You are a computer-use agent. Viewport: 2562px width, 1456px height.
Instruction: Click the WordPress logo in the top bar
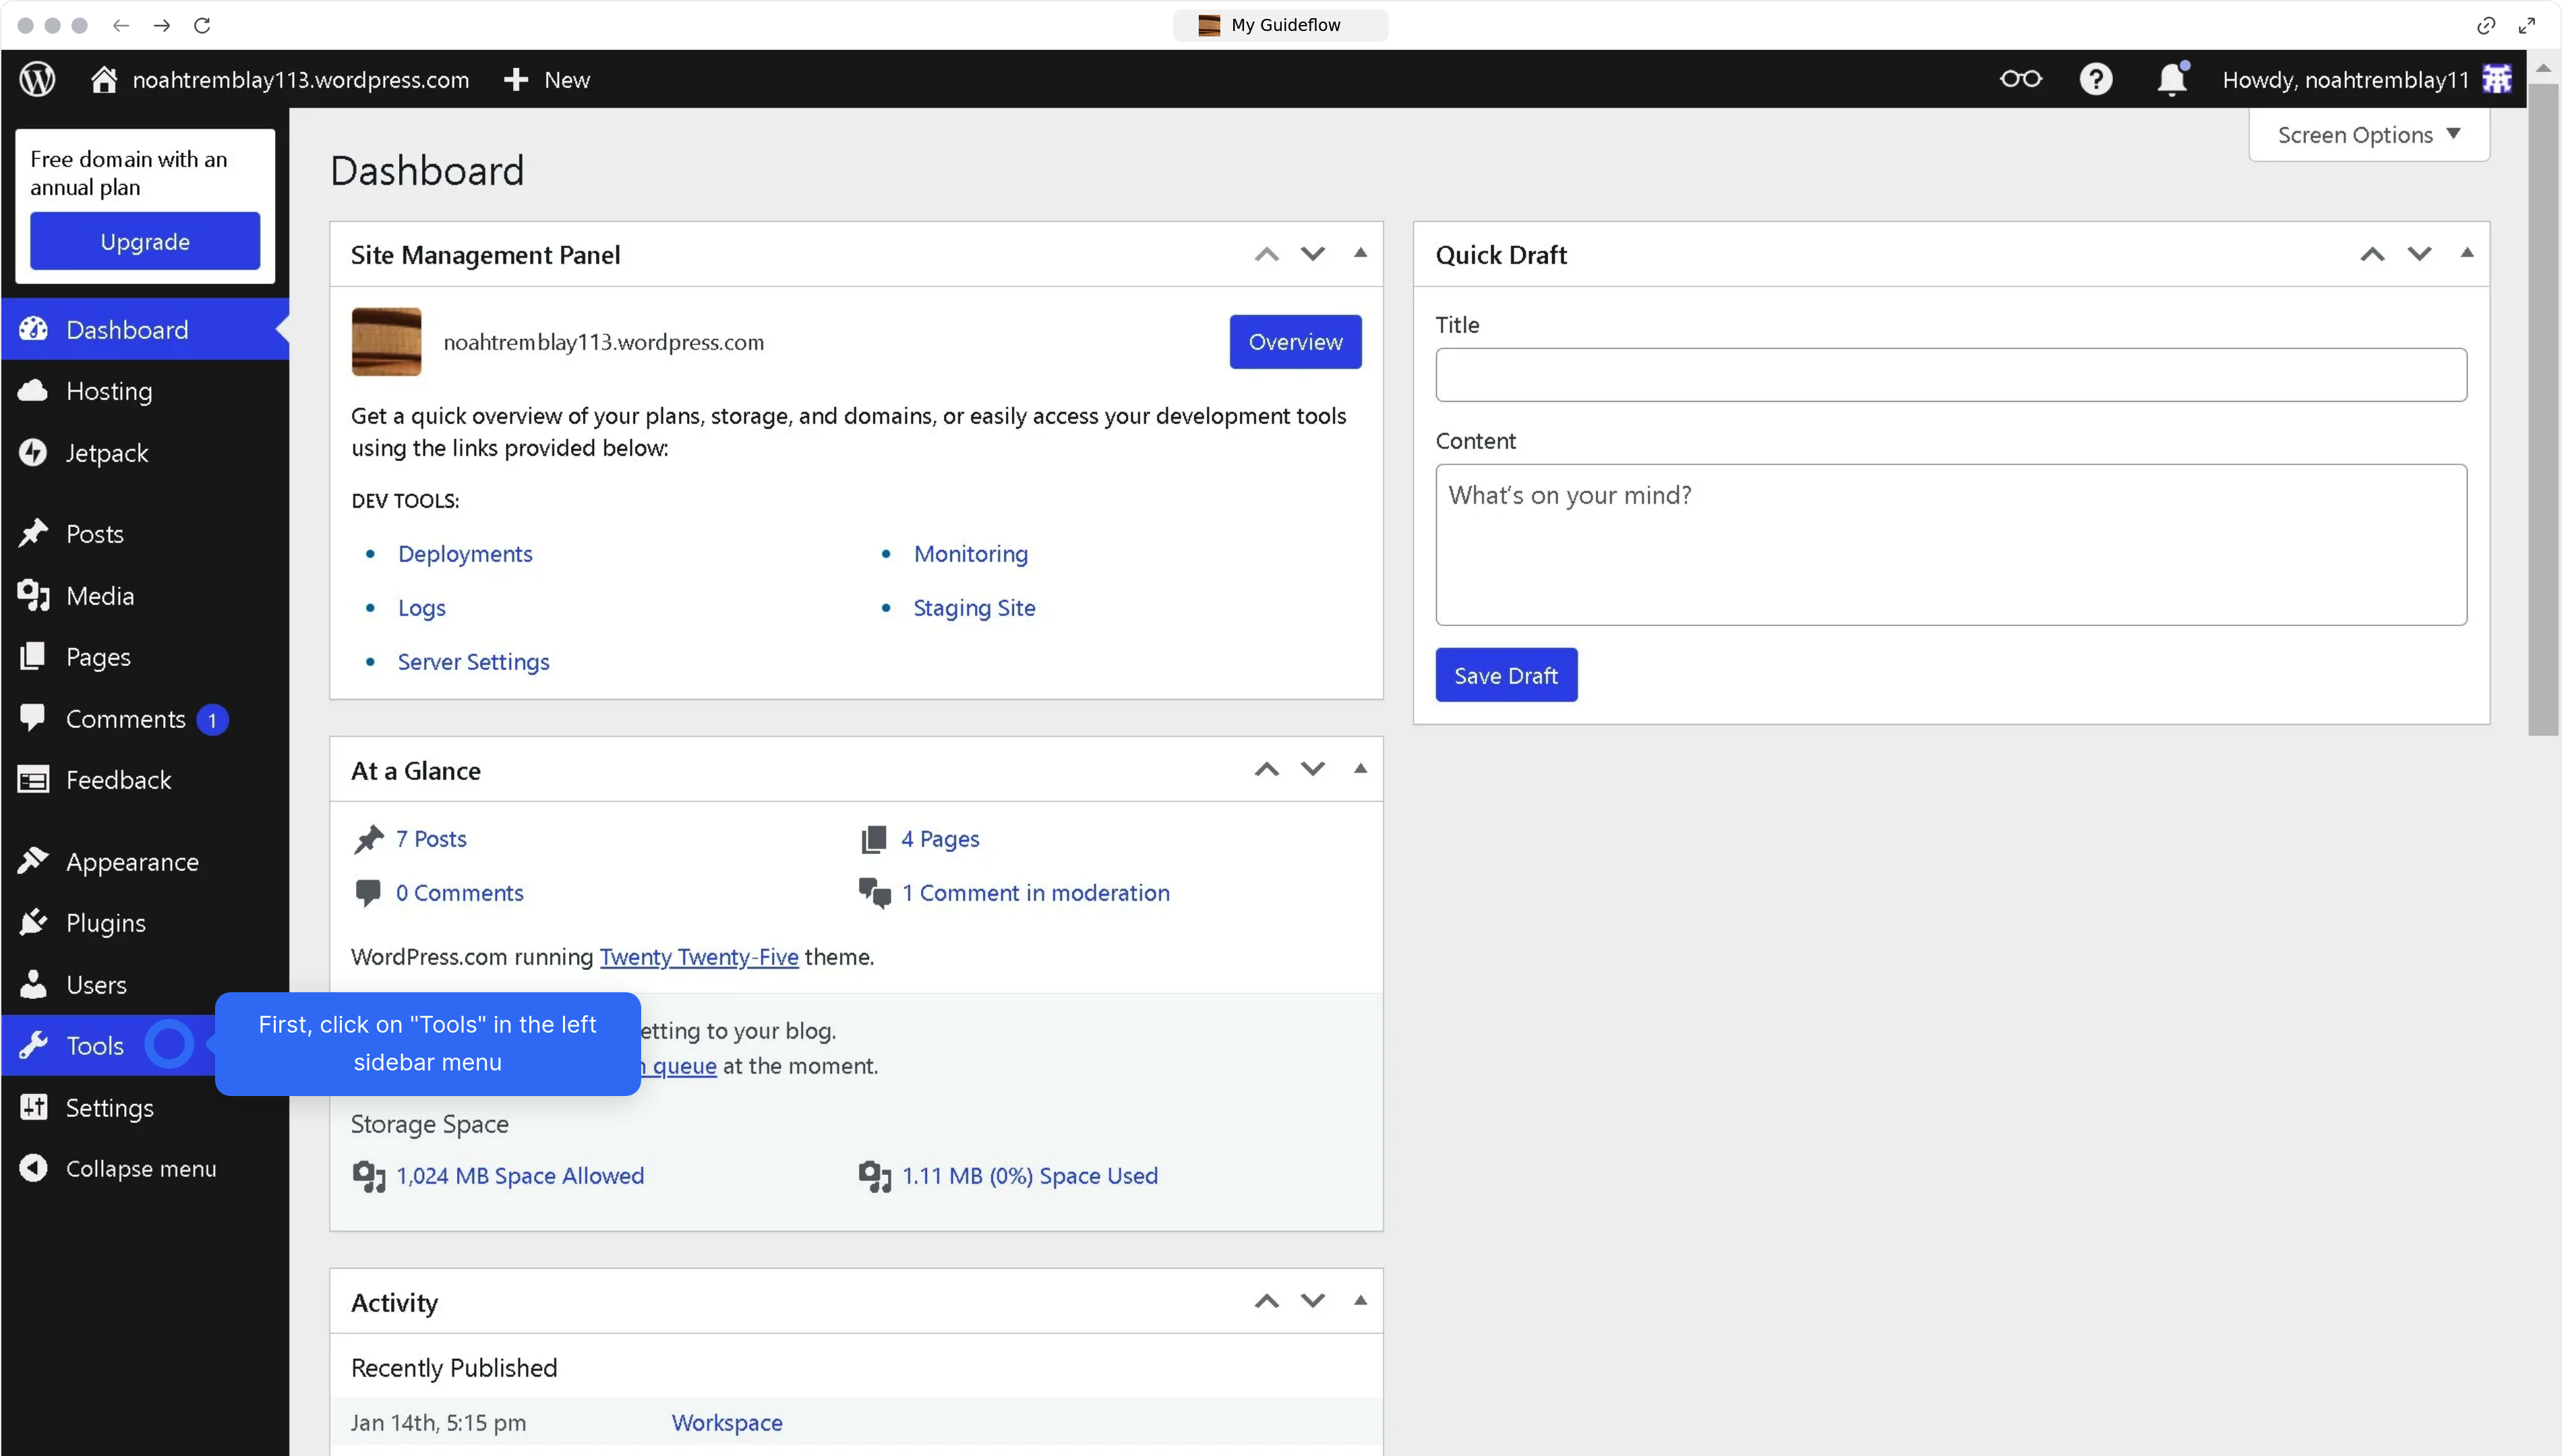36,79
